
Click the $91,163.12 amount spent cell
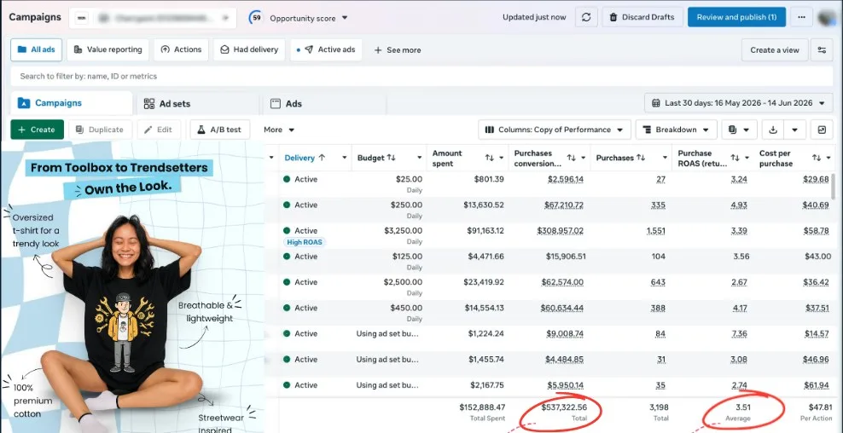[x=485, y=230]
